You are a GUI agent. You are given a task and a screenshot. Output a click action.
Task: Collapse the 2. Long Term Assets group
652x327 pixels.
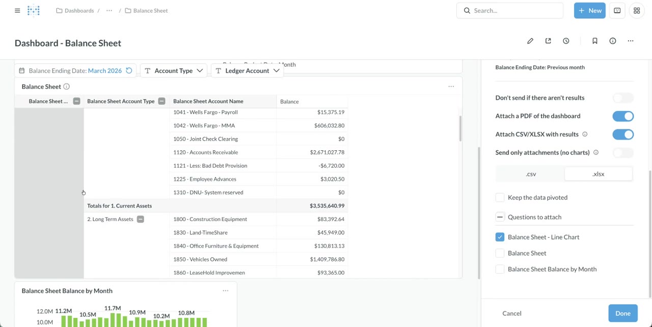point(140,219)
